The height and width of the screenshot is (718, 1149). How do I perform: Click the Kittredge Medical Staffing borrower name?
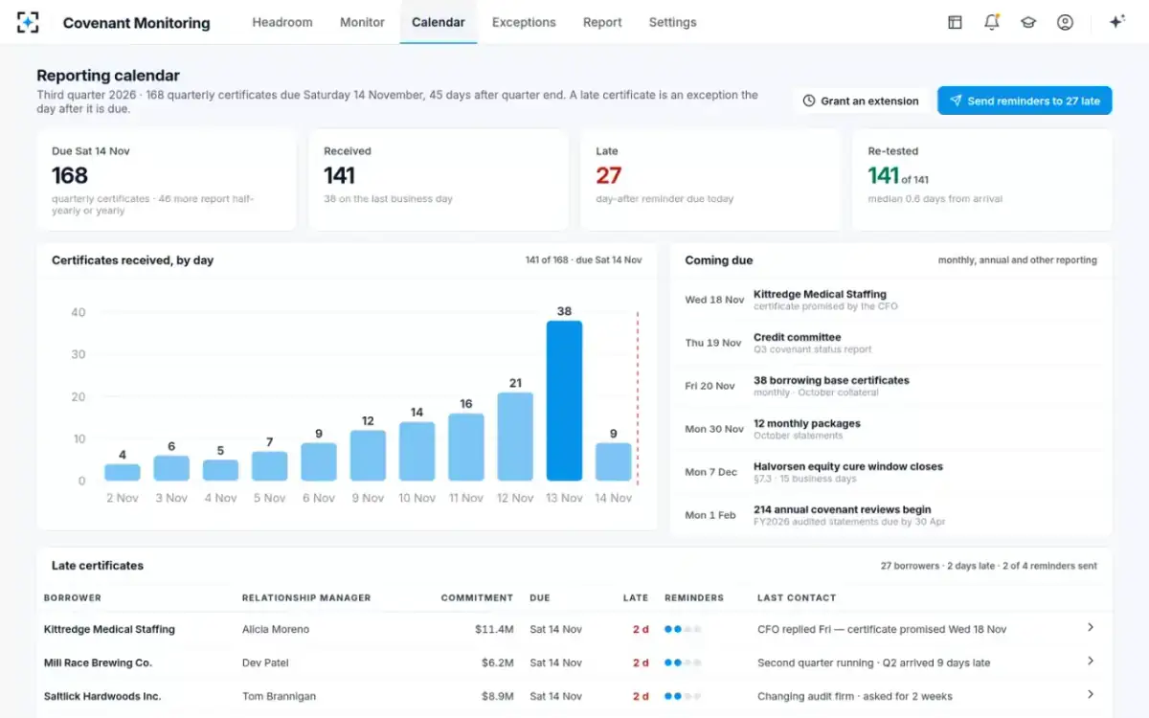pyautogui.click(x=109, y=629)
